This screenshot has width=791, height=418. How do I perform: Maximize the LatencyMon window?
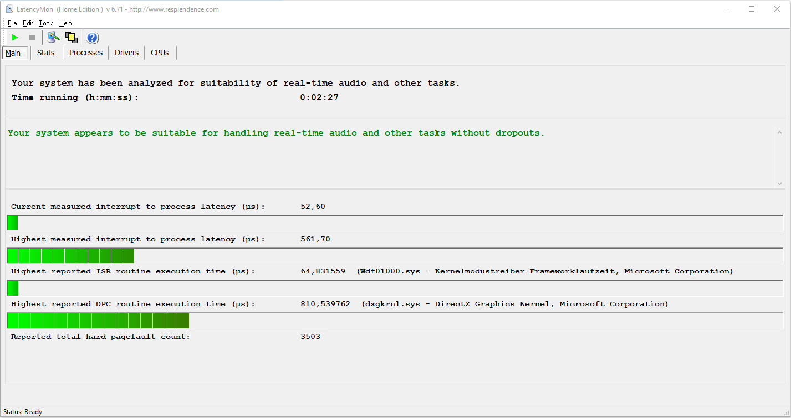pos(752,9)
